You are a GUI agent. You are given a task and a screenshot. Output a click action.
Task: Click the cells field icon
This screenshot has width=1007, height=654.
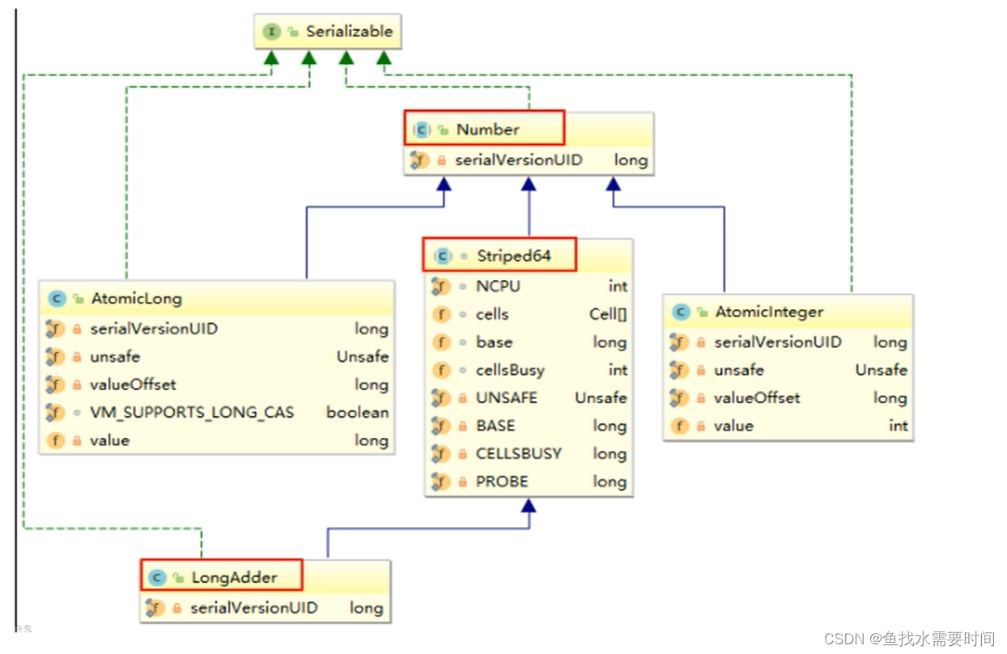click(441, 314)
